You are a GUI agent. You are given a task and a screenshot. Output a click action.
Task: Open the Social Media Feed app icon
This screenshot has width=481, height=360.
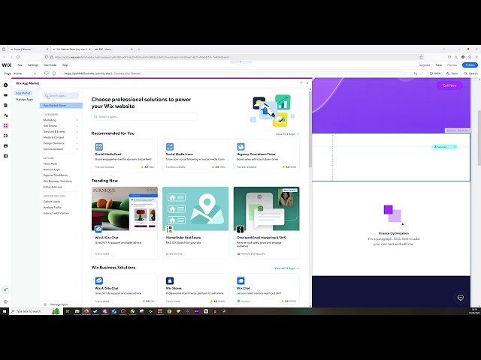pyautogui.click(x=99, y=147)
